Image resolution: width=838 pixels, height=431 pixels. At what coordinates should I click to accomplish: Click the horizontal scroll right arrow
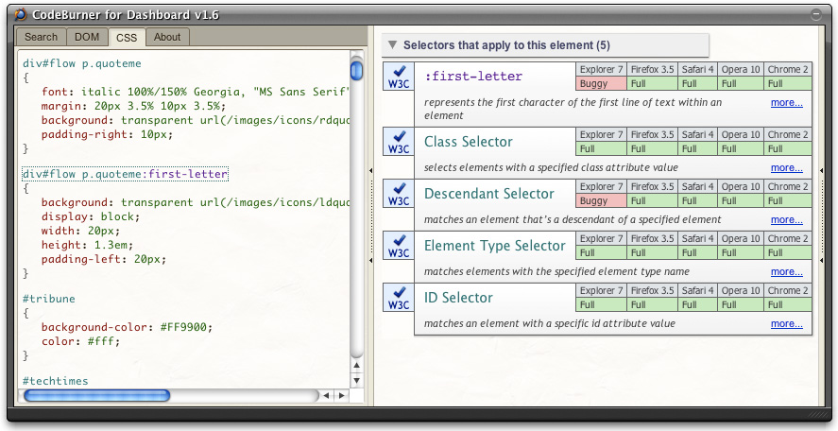click(x=341, y=395)
